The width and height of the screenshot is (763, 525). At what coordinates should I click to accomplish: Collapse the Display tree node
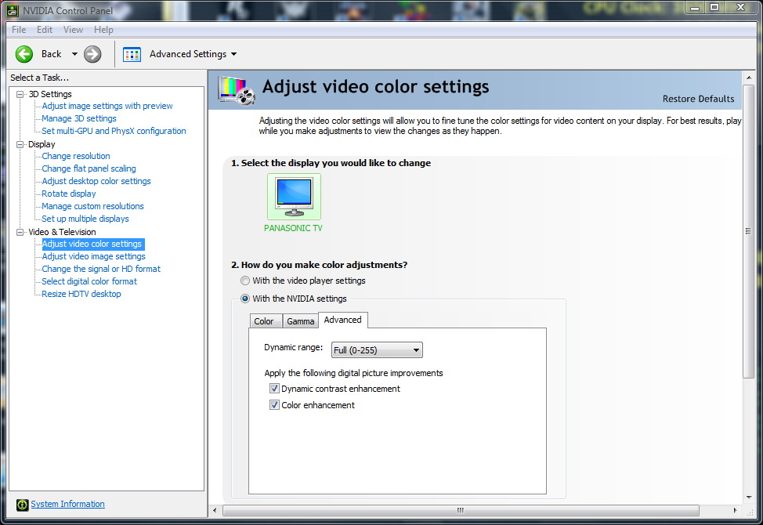(20, 144)
